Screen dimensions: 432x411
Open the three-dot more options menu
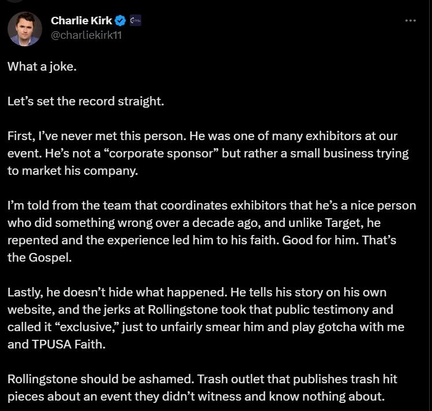point(410,21)
